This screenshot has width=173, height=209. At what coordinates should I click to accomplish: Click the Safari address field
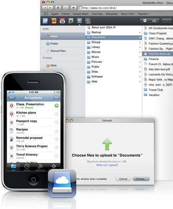click(x=126, y=7)
